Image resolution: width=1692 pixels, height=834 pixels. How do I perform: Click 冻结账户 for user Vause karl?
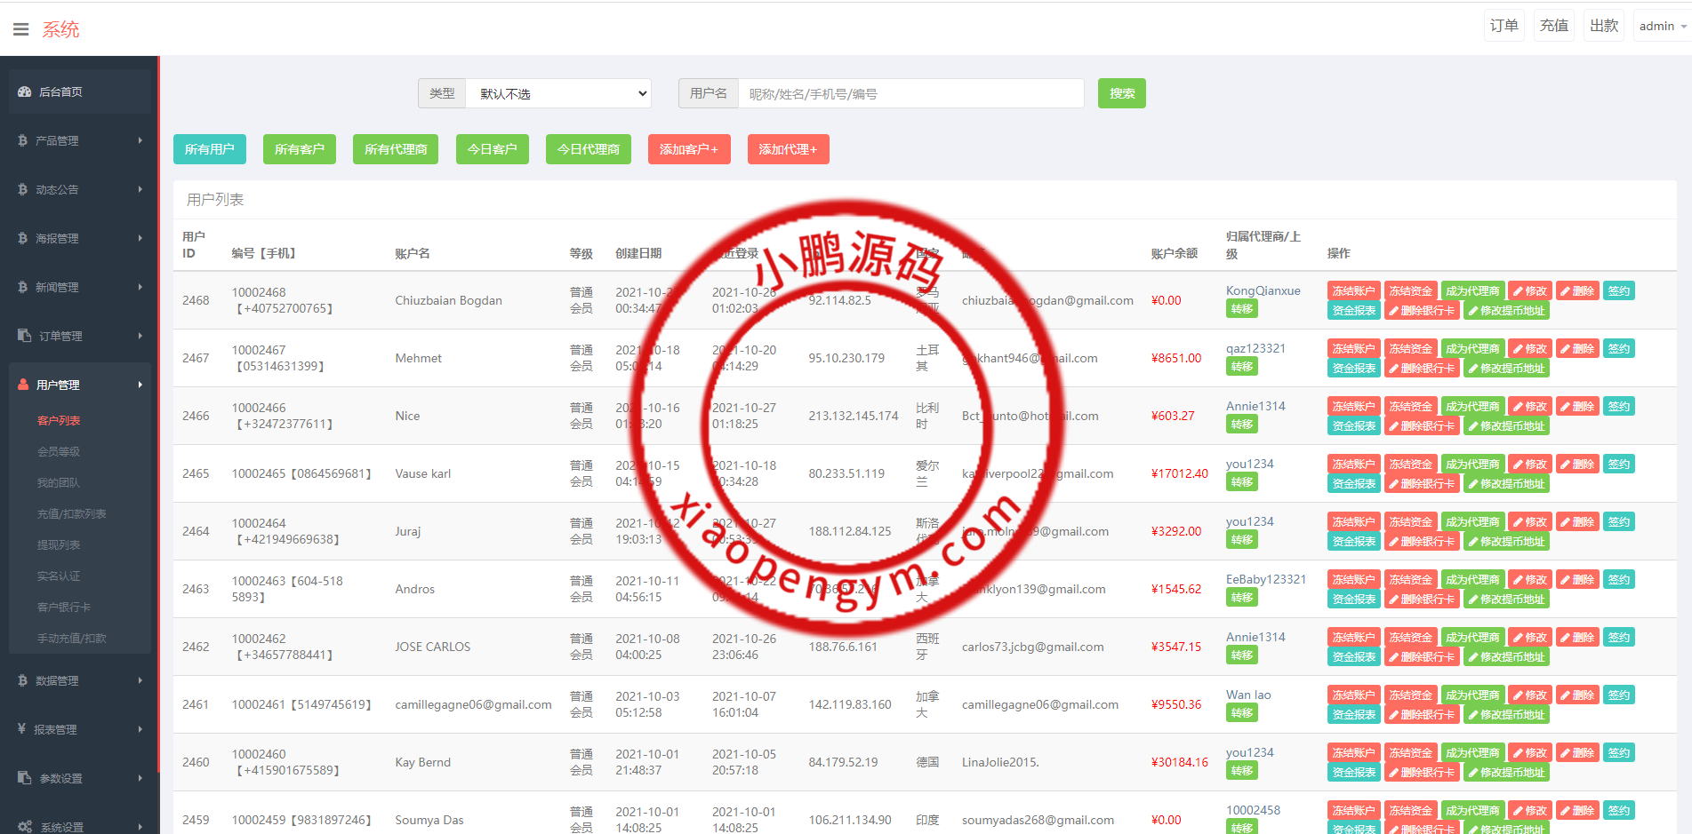tap(1352, 465)
